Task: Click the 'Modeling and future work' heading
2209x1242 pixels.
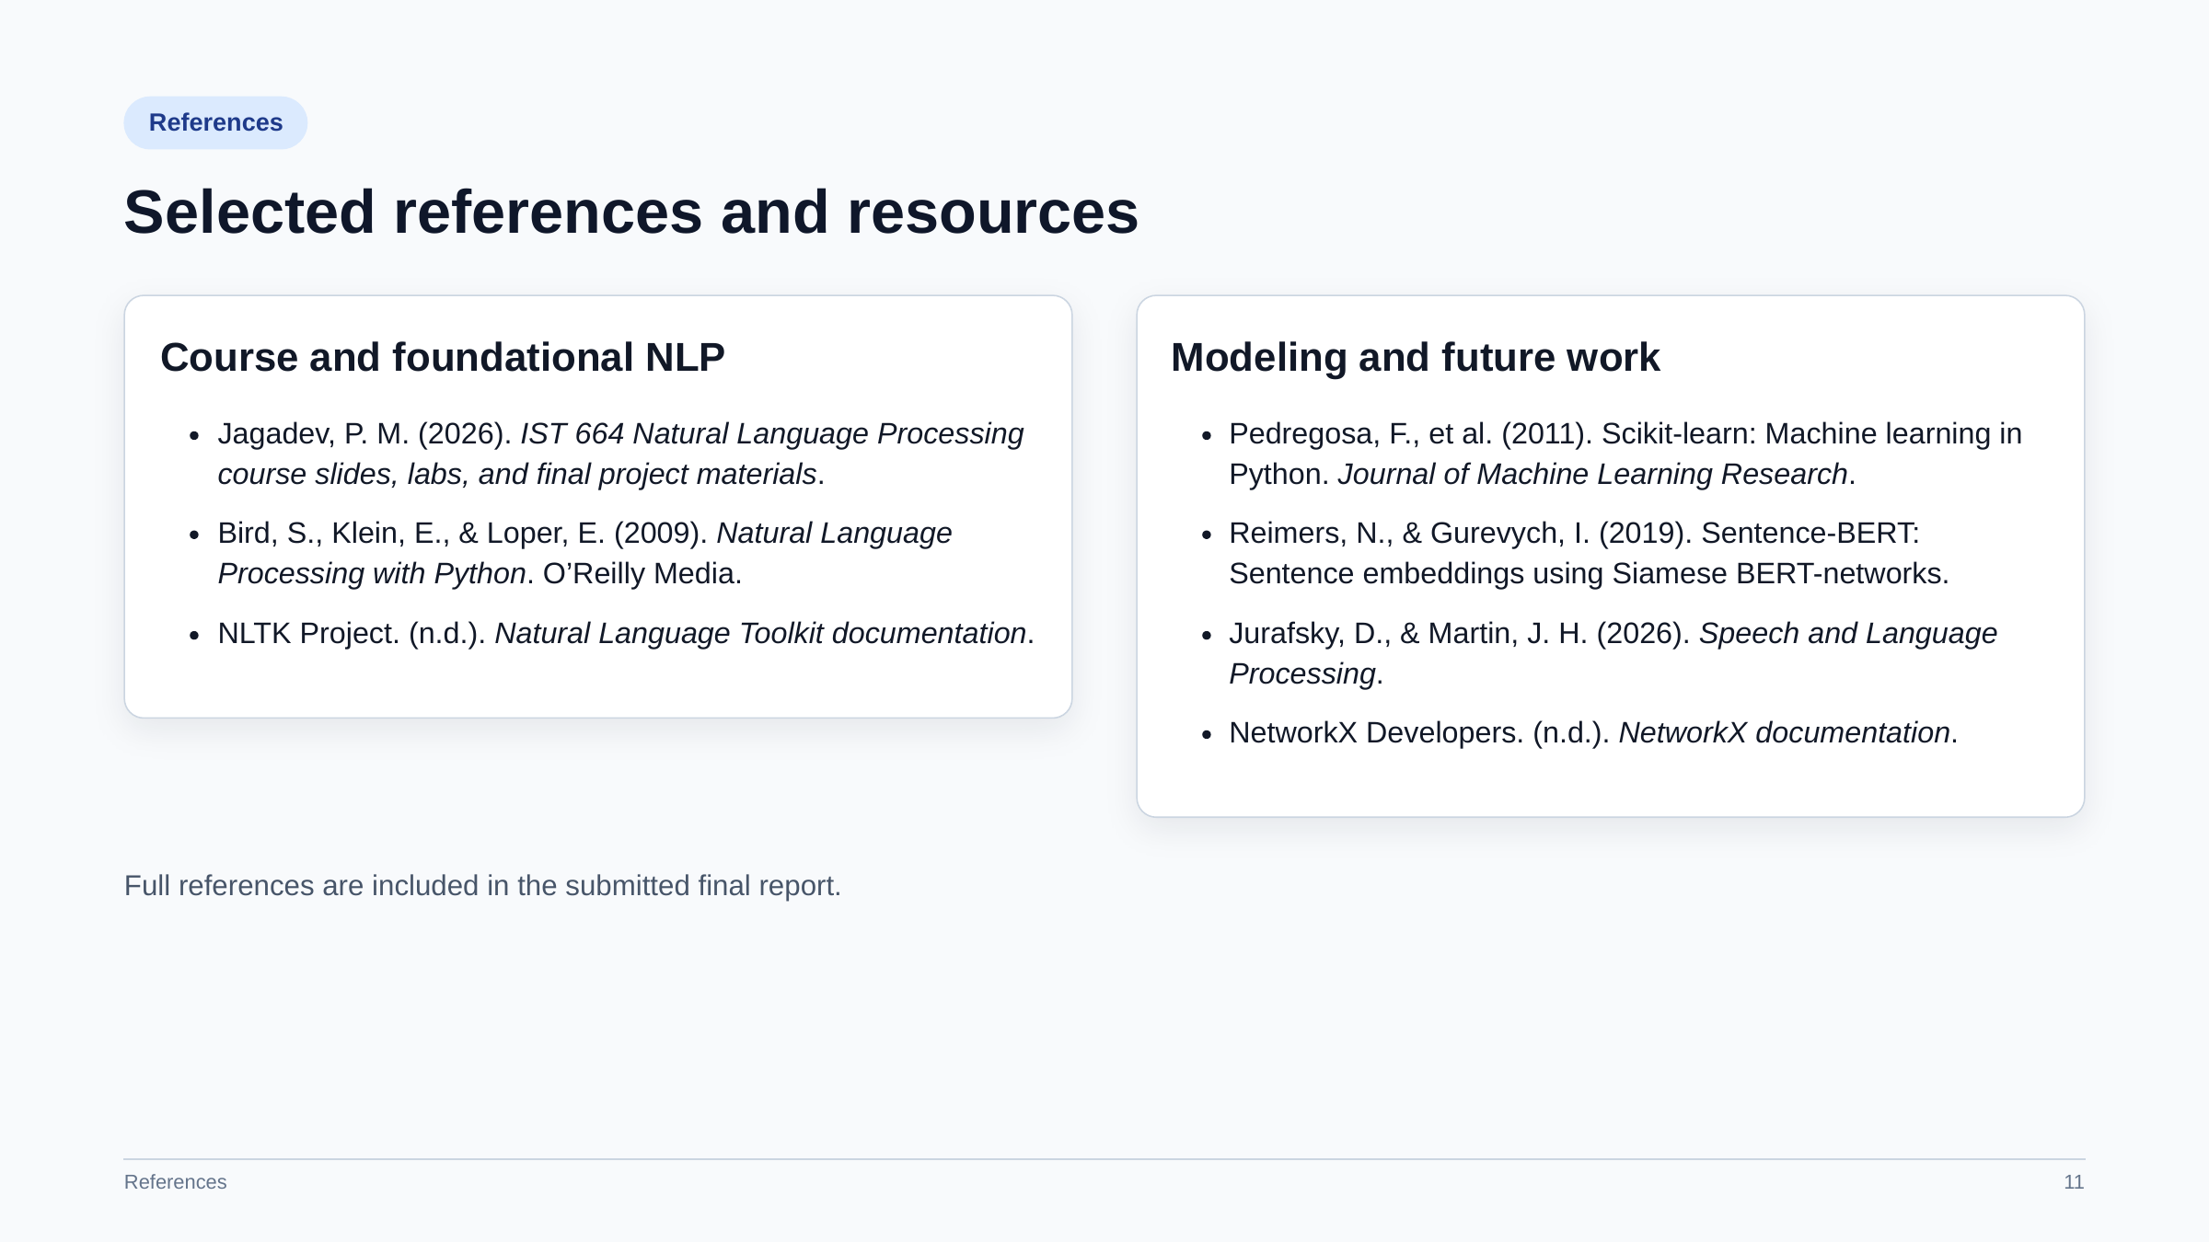Action: 1415,357
